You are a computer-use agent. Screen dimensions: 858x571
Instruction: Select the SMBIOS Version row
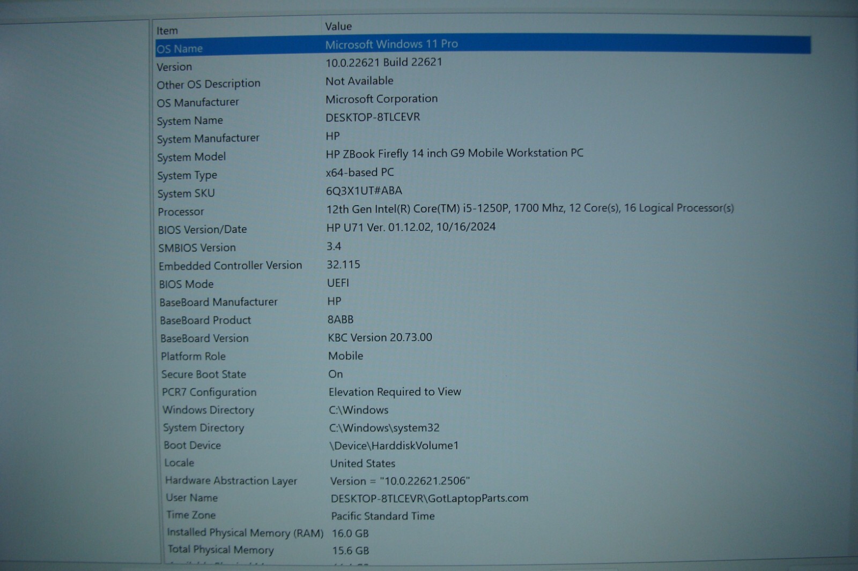[x=197, y=248]
